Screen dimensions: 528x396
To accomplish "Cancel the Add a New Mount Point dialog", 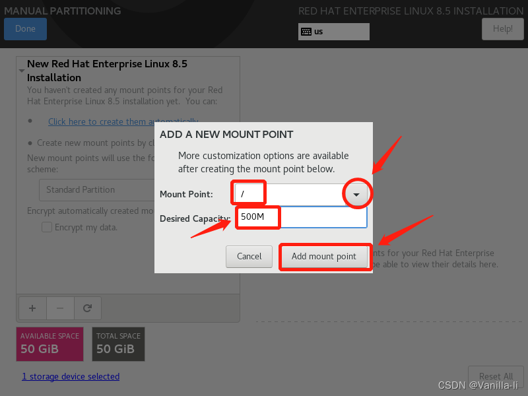I will tap(249, 257).
